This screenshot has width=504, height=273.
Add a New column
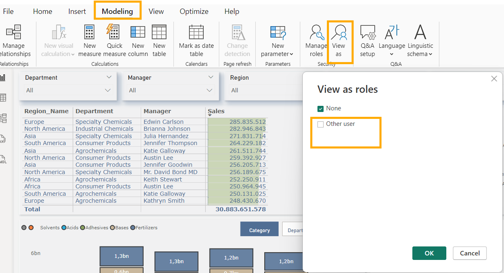(x=138, y=41)
